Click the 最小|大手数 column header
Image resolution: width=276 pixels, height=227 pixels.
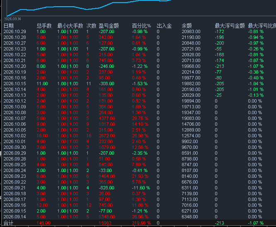(70, 26)
